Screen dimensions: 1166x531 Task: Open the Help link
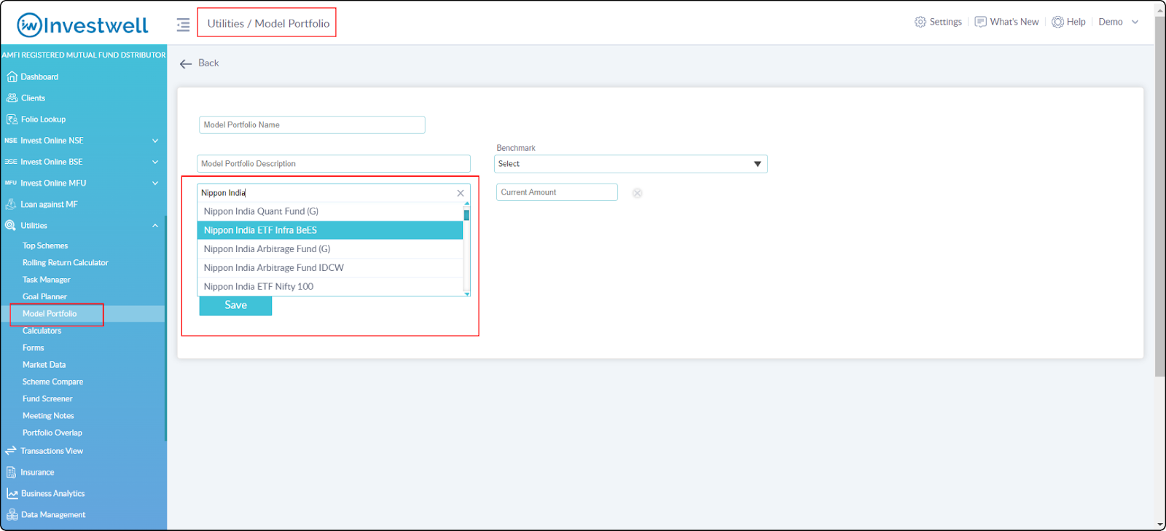1076,22
